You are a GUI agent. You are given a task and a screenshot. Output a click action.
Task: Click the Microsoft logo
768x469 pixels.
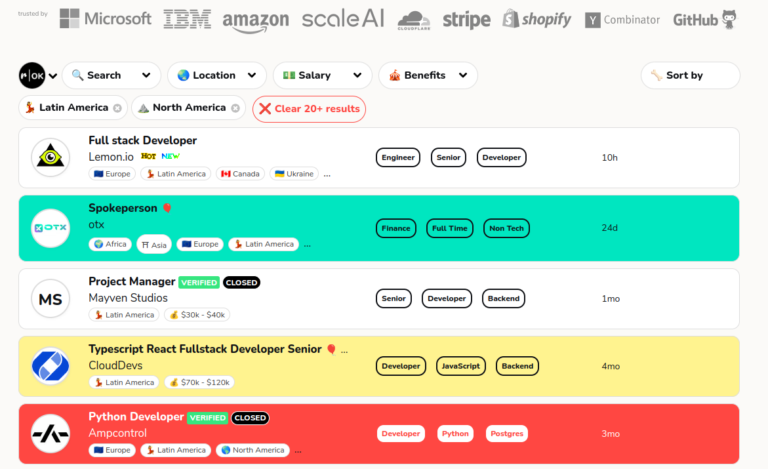pos(106,18)
